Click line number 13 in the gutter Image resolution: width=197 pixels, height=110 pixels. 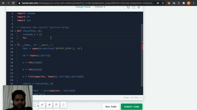(12, 42)
